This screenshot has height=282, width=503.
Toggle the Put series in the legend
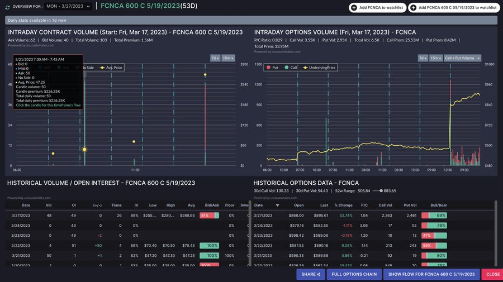click(x=272, y=68)
